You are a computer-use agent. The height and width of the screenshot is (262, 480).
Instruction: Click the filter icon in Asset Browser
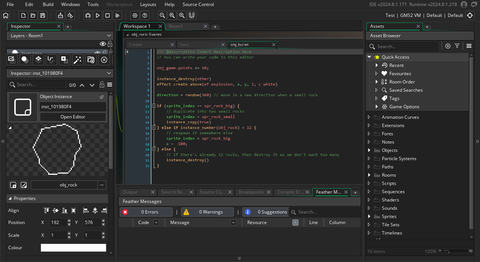457,46
